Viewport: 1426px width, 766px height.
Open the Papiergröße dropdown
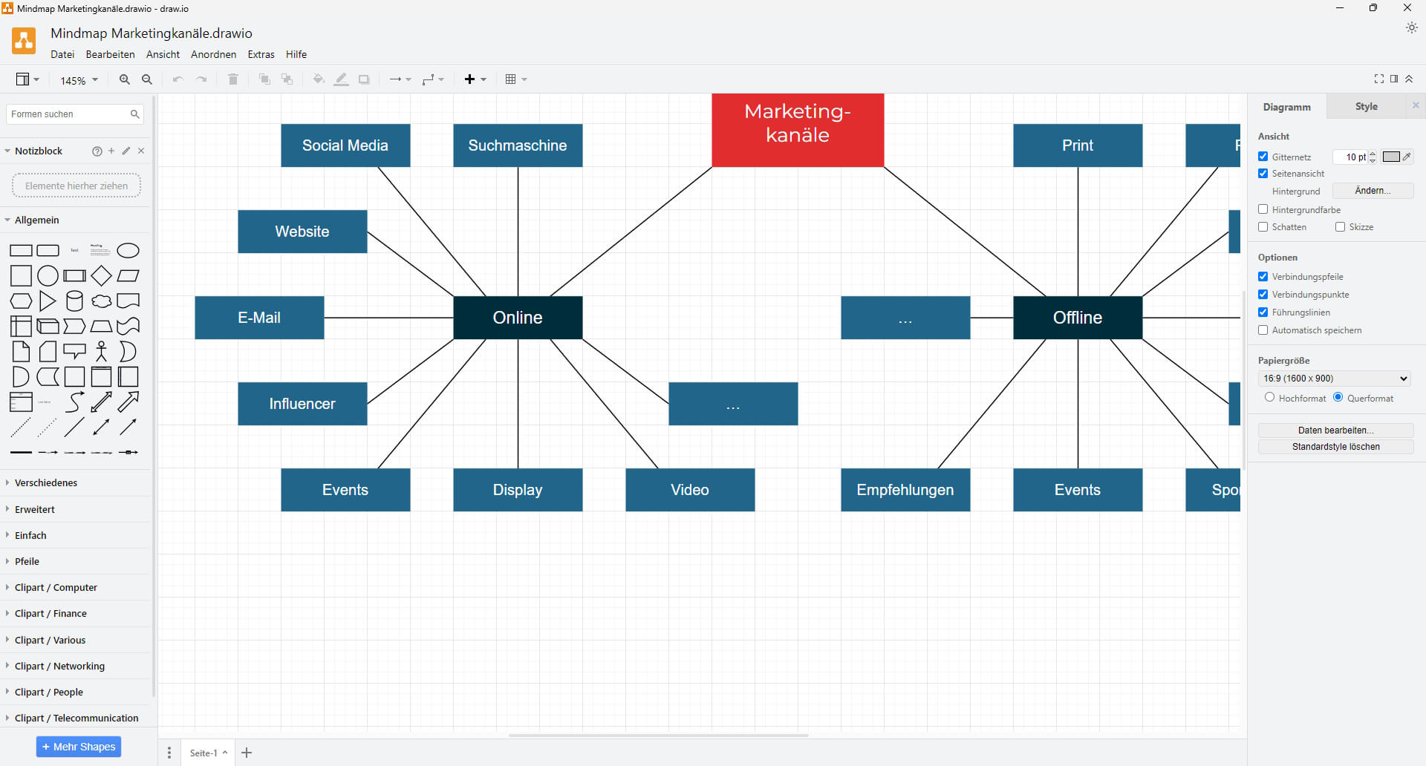click(1335, 379)
